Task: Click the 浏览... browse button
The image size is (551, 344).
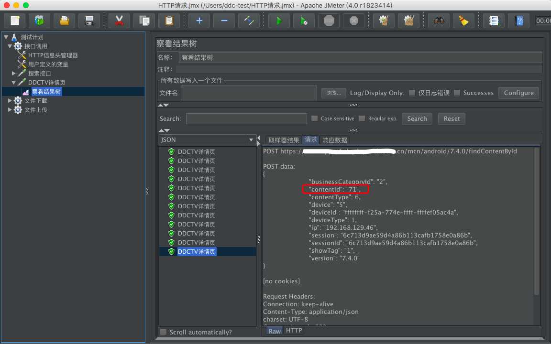Action: [334, 93]
